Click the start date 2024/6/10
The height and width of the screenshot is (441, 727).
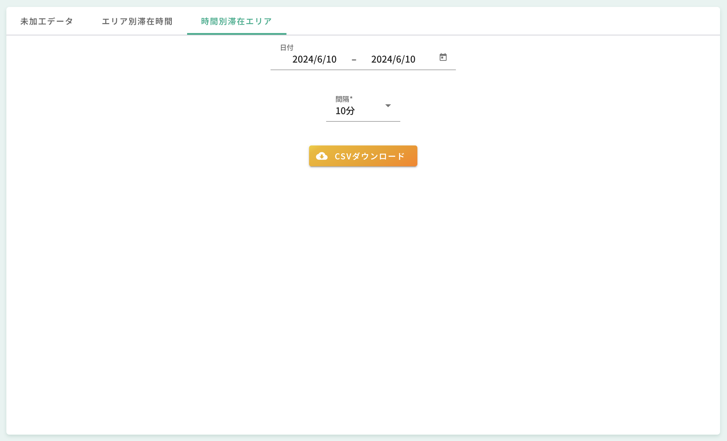(x=314, y=59)
